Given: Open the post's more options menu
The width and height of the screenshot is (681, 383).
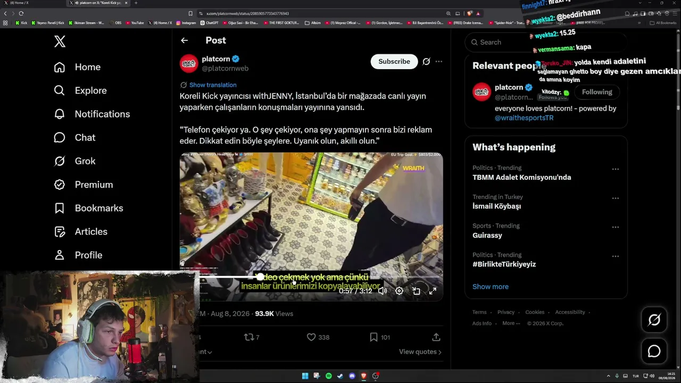Looking at the screenshot, I should pos(438,62).
